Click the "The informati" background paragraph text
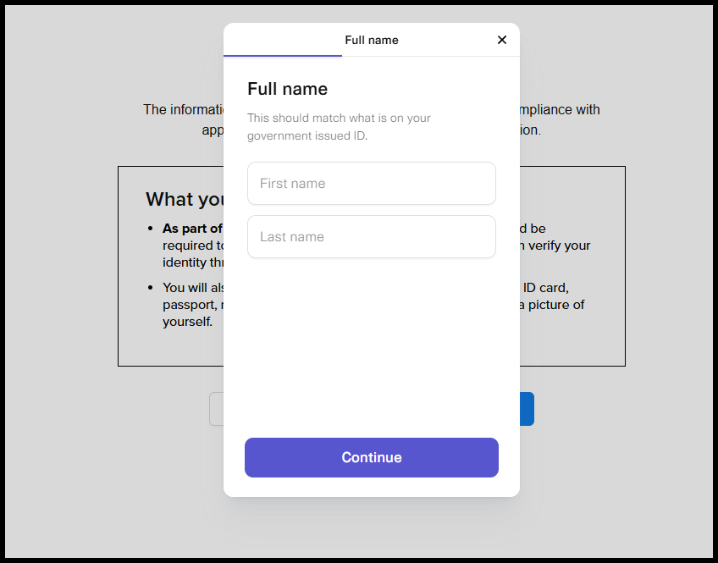 click(x=183, y=109)
